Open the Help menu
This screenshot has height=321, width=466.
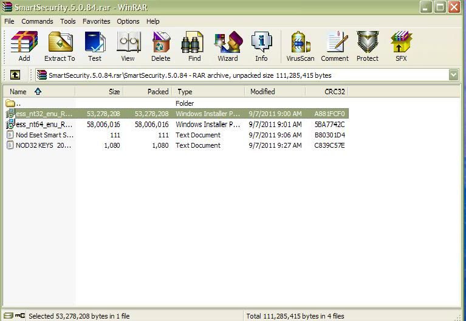(152, 21)
